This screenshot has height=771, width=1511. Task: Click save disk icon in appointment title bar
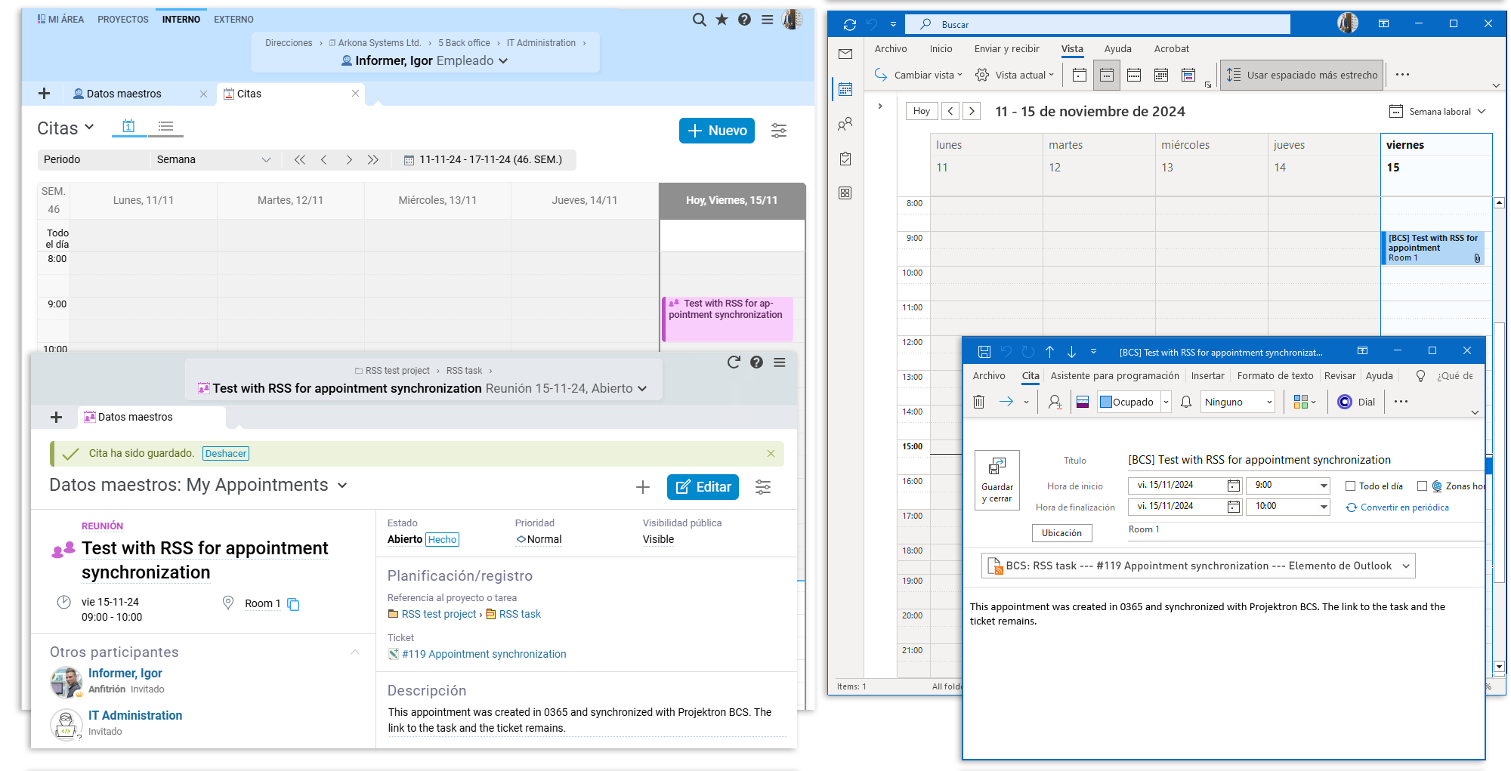tap(984, 352)
